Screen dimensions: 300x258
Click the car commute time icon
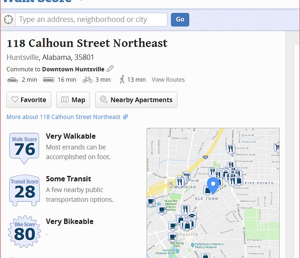point(13,80)
